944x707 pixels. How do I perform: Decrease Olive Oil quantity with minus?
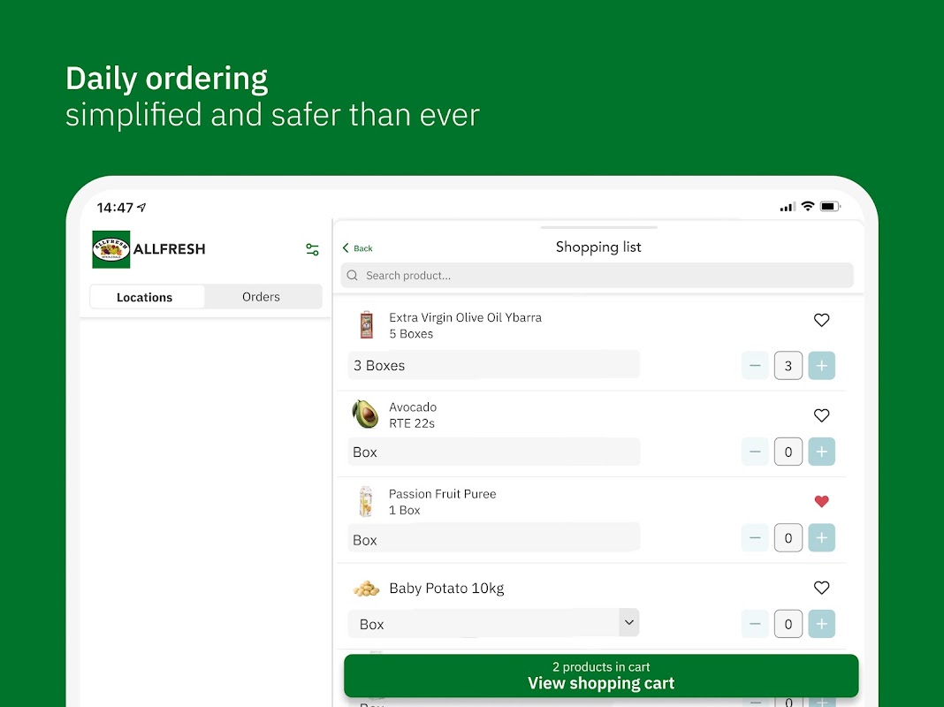click(x=755, y=365)
